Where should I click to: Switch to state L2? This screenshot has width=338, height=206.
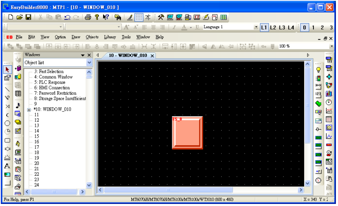[273, 27]
